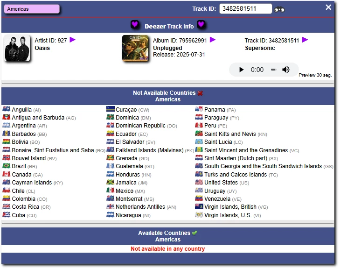Click the audio preview progress slider
The height and width of the screenshot is (269, 340).
tap(273, 70)
